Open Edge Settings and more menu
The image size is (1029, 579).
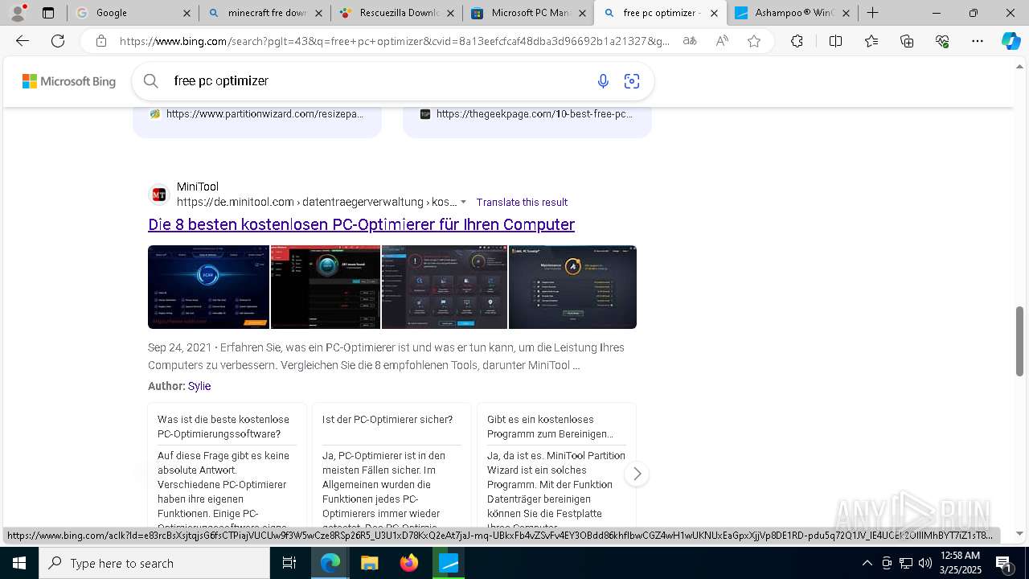978,41
